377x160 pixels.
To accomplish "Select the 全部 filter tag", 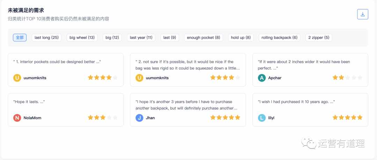I will point(20,38).
